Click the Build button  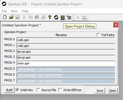(9, 90)
